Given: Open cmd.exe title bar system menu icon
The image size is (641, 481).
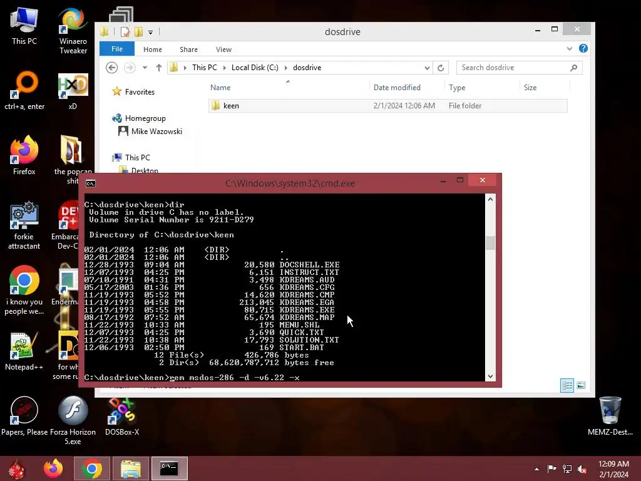Looking at the screenshot, I should [x=90, y=184].
